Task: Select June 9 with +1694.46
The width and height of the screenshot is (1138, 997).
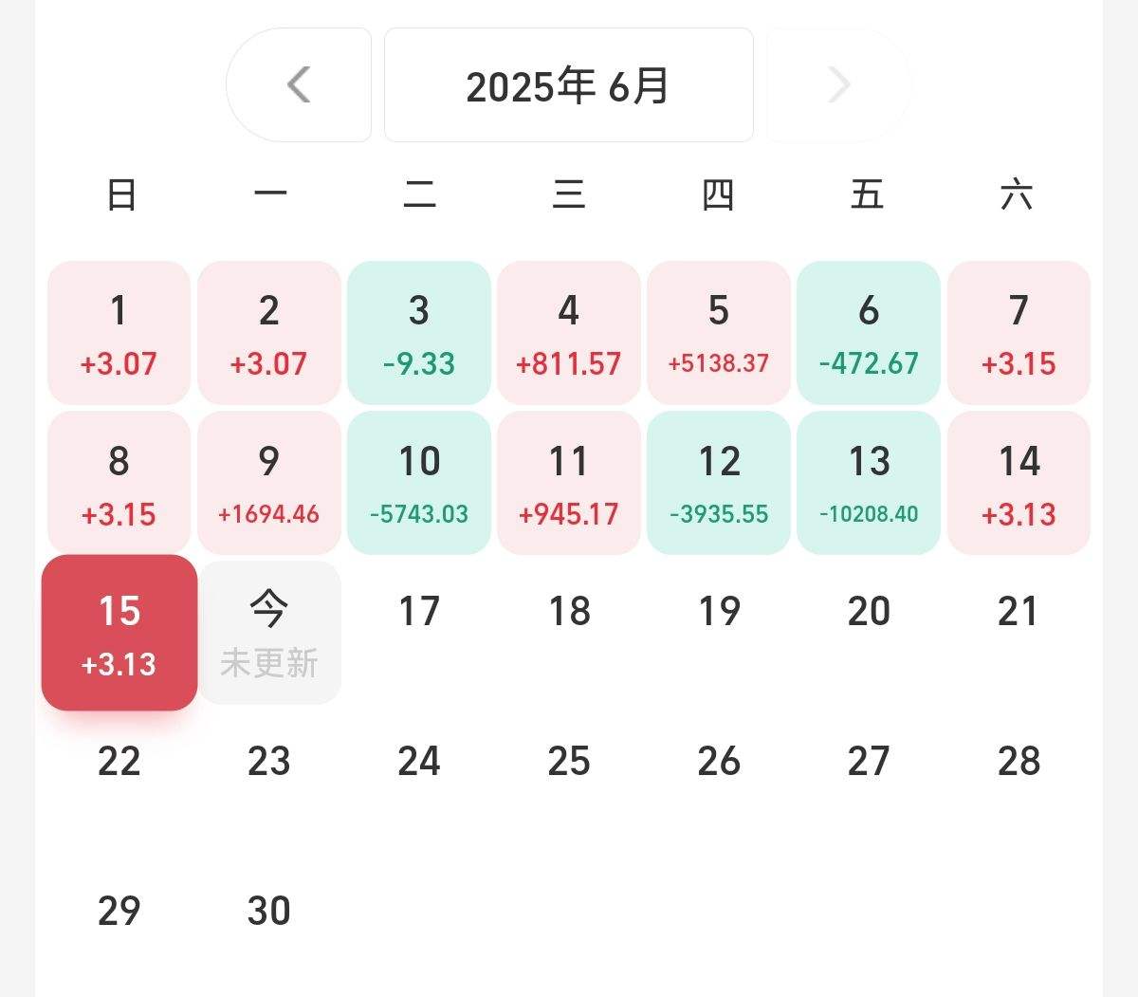Action: [x=269, y=483]
